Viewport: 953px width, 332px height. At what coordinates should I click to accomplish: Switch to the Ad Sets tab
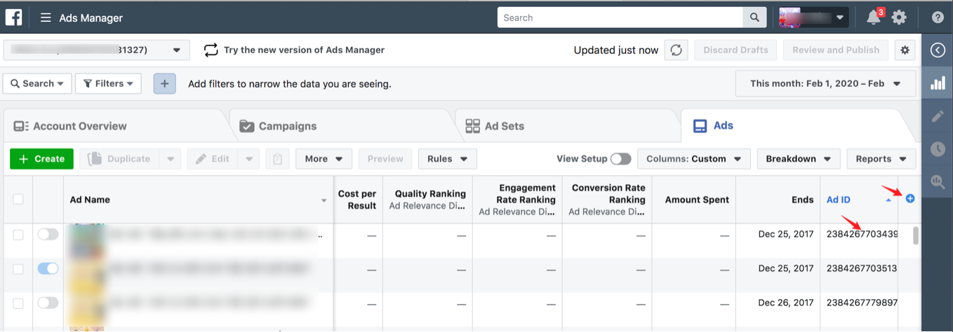coord(504,126)
